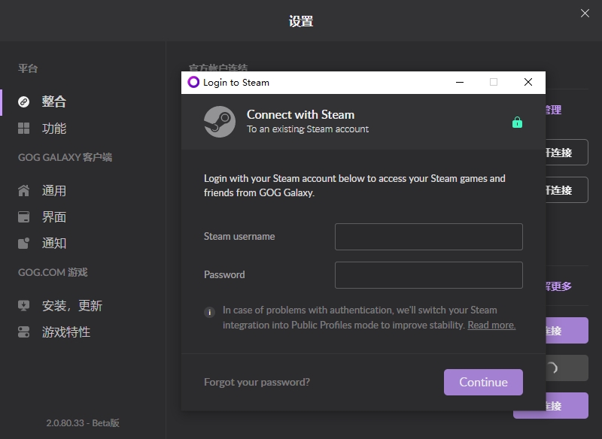
Task: Open the 通知 settings section
Action: coord(53,243)
